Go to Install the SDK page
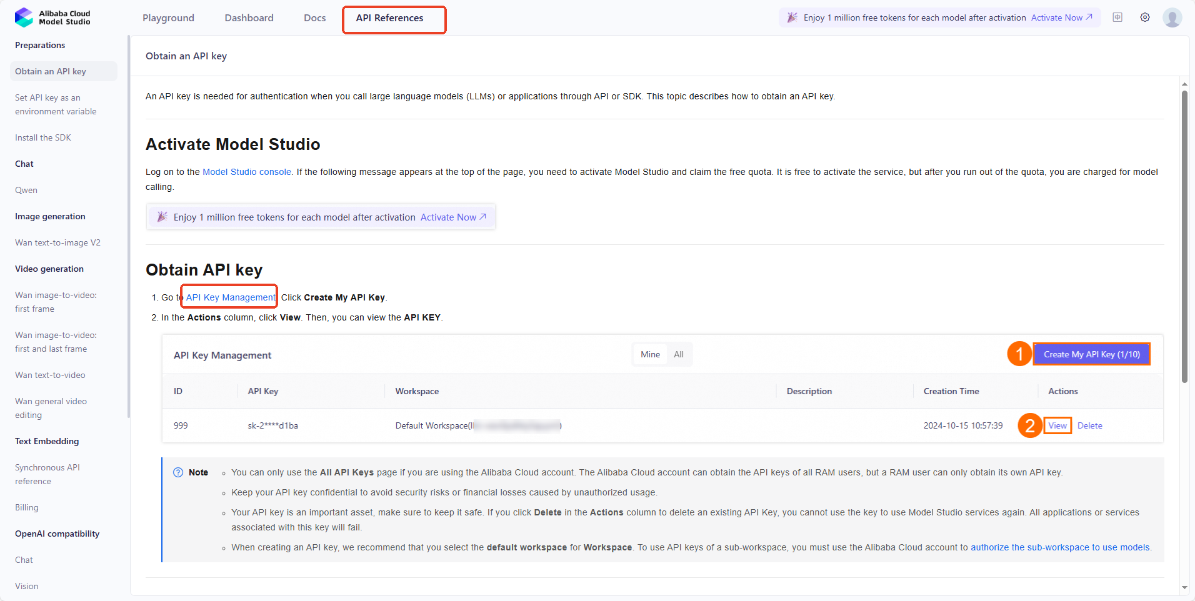The image size is (1195, 601). (x=43, y=137)
